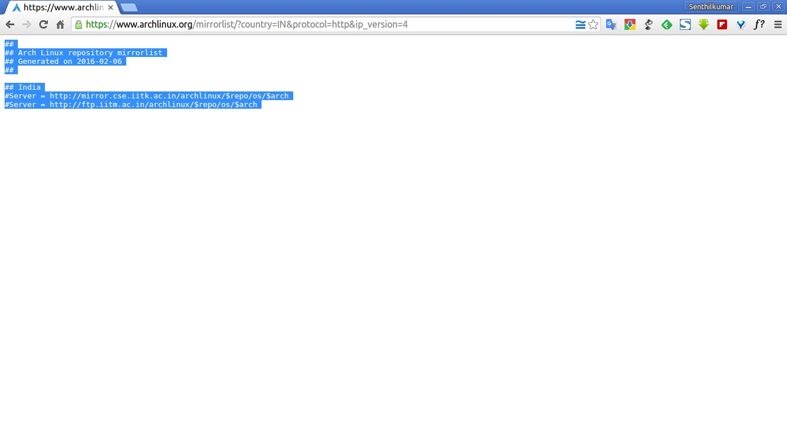The height and width of the screenshot is (428, 787).
Task: Click the desk lamp extension icon
Action: pyautogui.click(x=648, y=25)
